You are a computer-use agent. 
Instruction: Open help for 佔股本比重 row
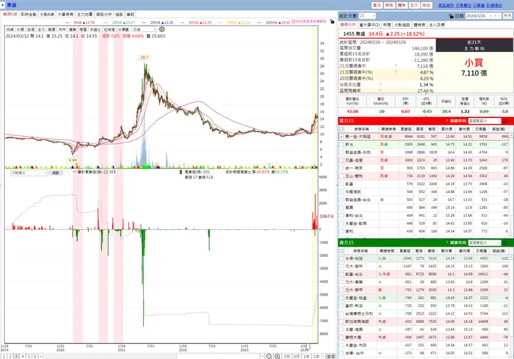380,85
